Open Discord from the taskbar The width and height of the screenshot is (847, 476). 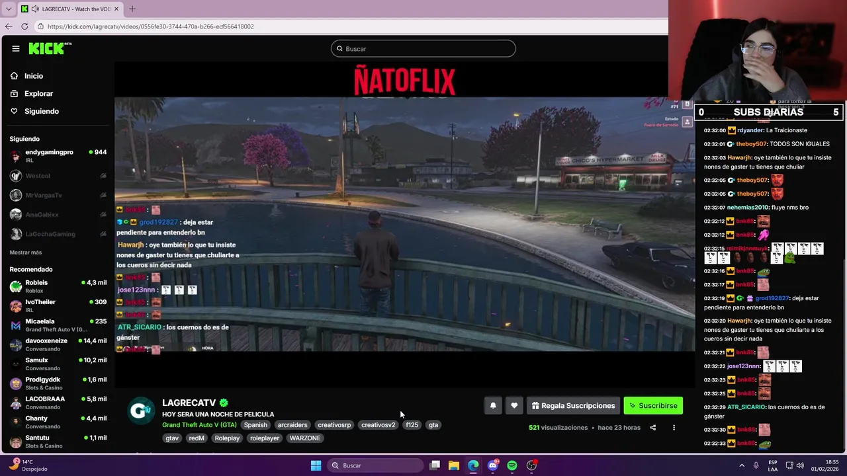pyautogui.click(x=493, y=465)
